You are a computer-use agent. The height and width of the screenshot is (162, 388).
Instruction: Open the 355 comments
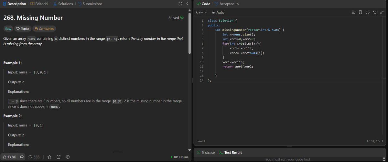[34, 157]
